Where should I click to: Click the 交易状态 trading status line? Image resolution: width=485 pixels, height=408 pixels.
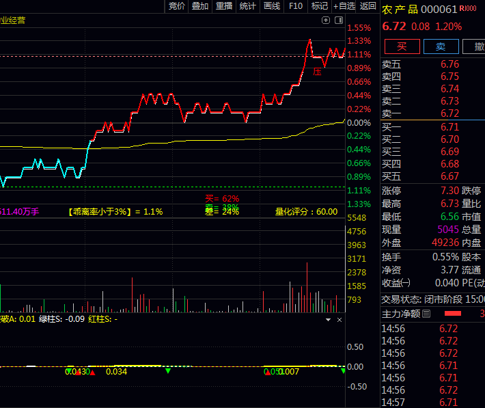point(433,299)
